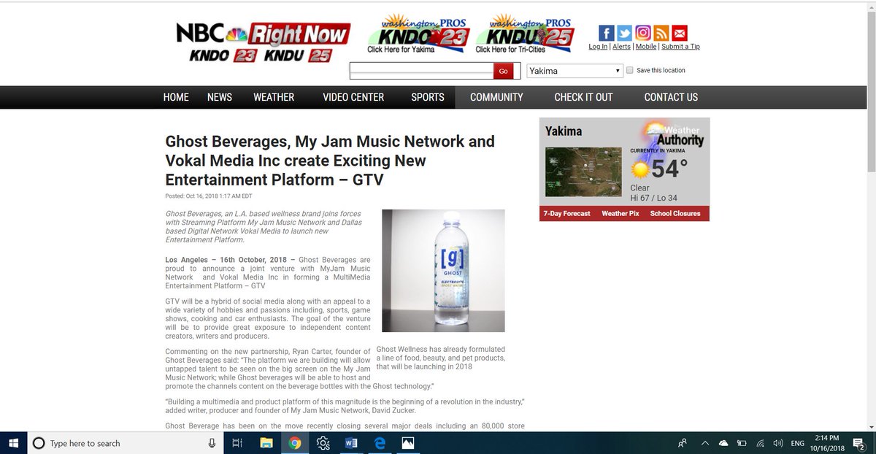
Task: Open the Windows Start menu
Action: pyautogui.click(x=14, y=443)
